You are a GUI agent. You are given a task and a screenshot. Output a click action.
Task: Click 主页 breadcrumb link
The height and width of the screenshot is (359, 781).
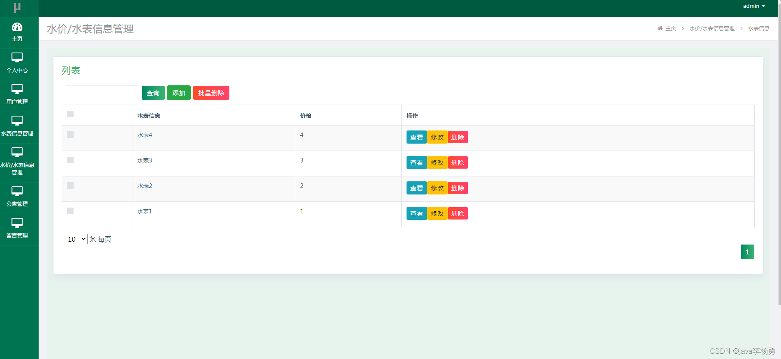coord(670,28)
